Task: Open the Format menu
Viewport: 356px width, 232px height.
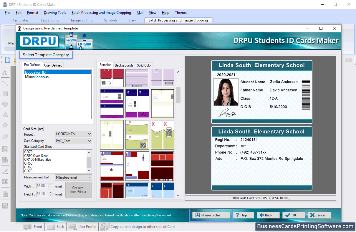Action: 33,13
